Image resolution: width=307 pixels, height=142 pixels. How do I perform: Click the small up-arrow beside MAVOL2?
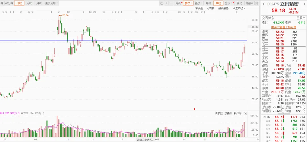(x=43, y=113)
